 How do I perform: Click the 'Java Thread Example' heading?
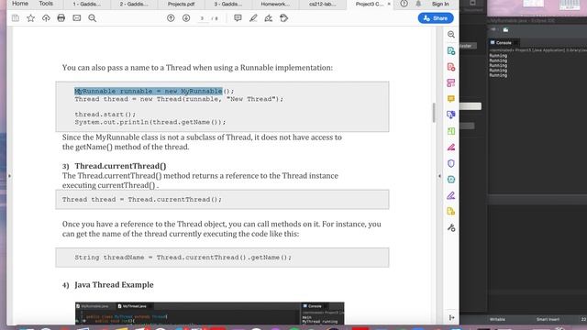(114, 285)
